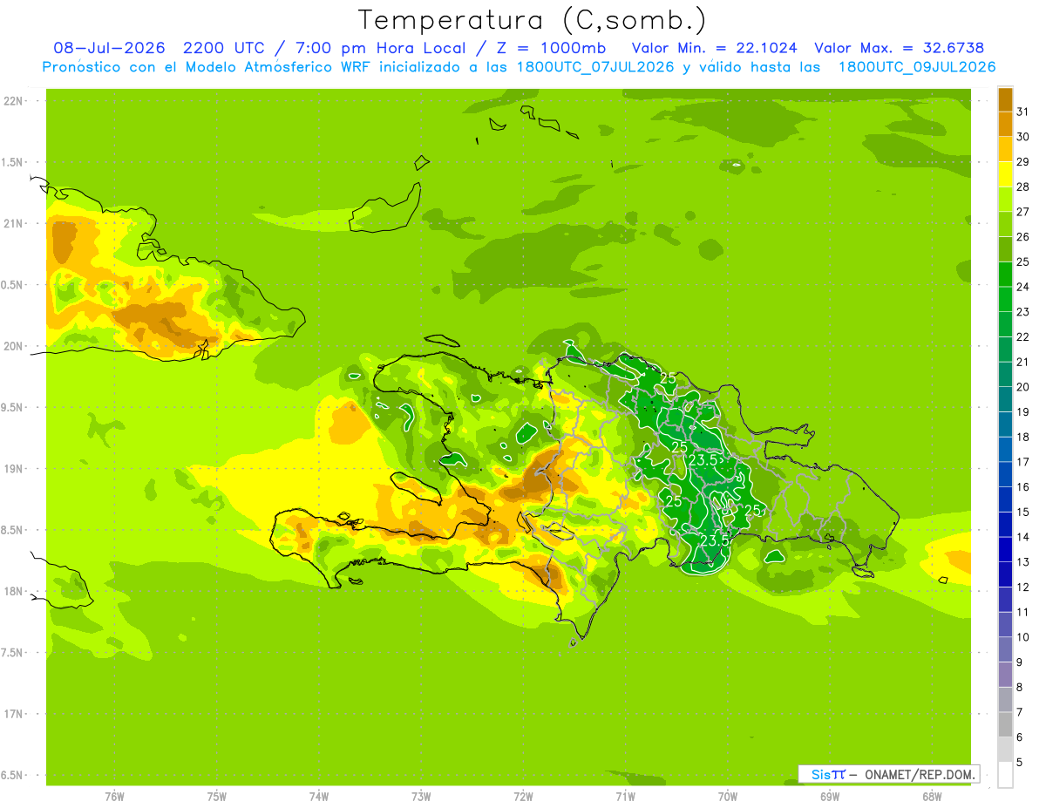Image resolution: width=1046 pixels, height=808 pixels.
Task: Select the legend band between 29 and 30
Action: pyautogui.click(x=1005, y=149)
